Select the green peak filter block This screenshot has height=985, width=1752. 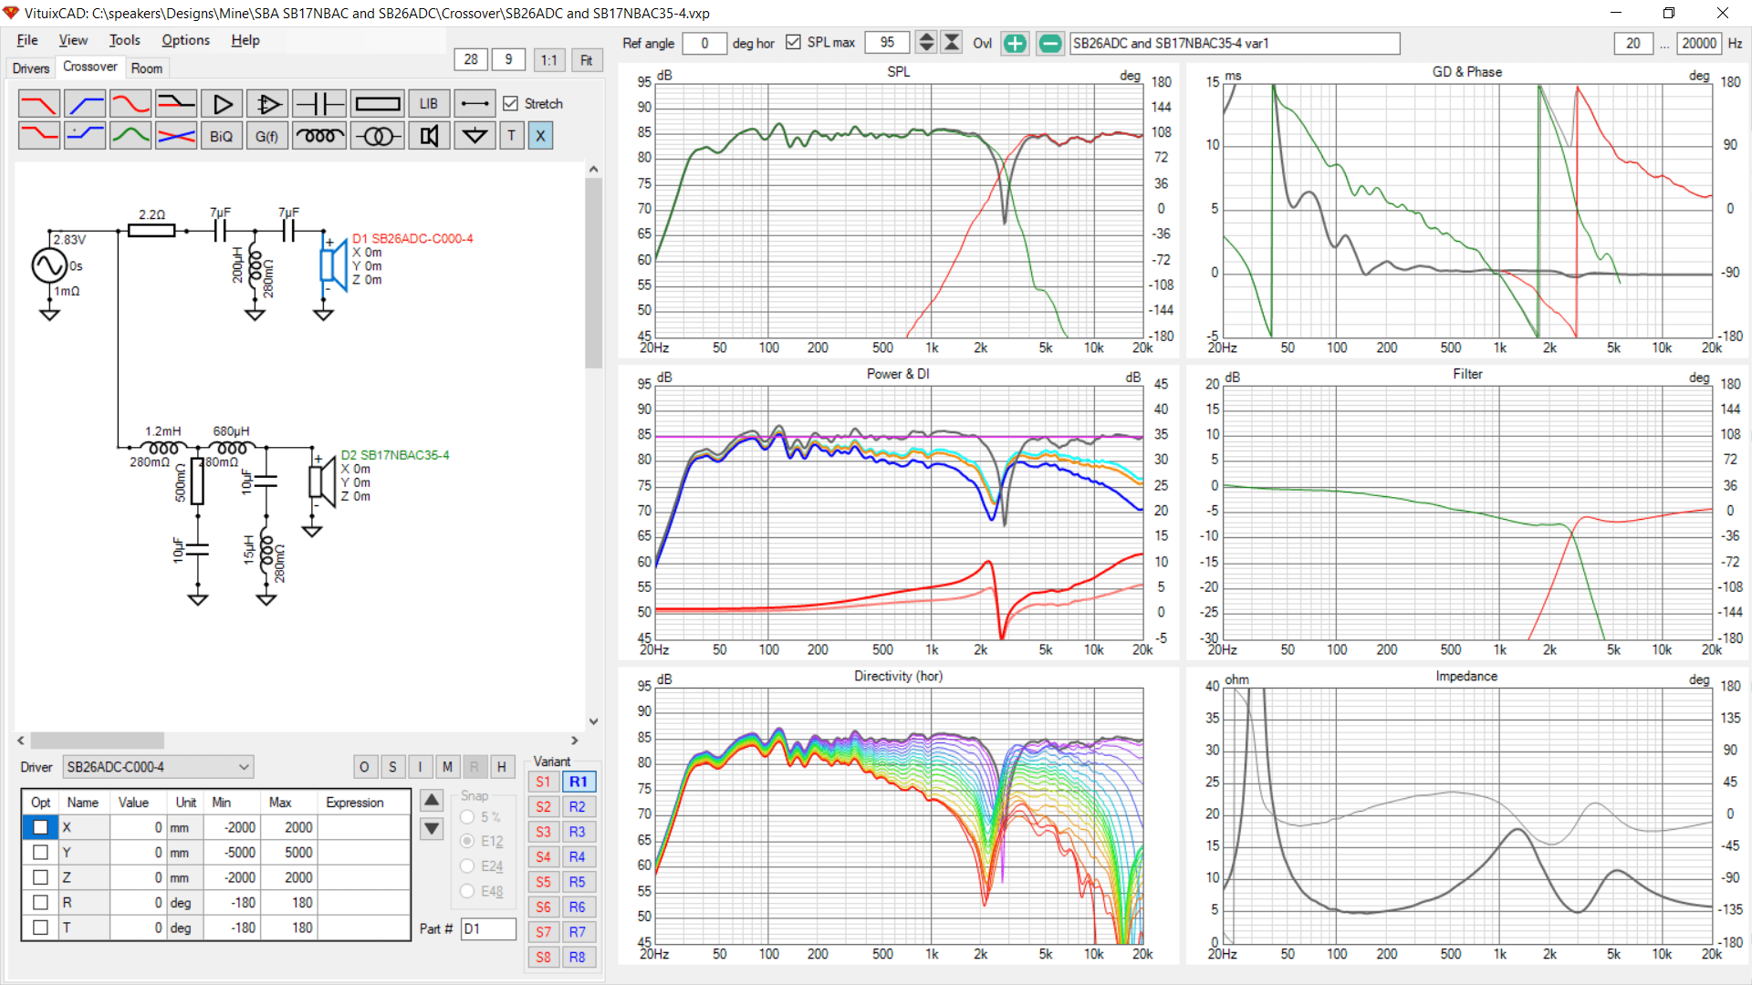tap(130, 136)
